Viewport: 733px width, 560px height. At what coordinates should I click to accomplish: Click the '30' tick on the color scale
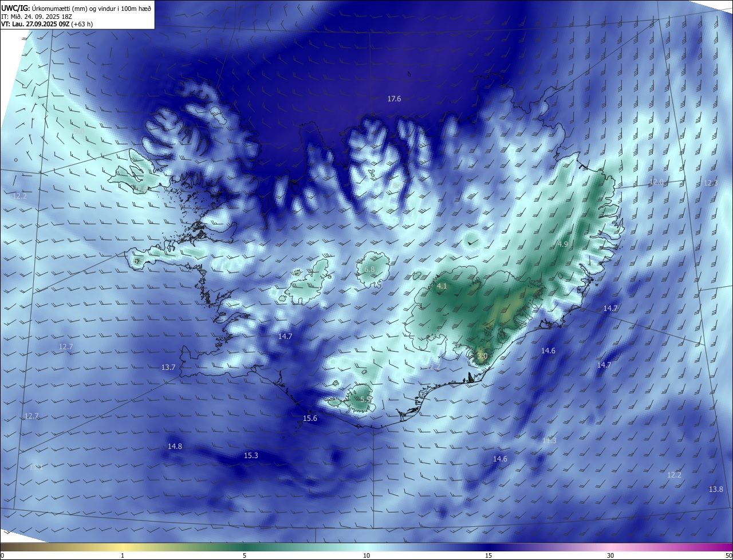(610, 555)
